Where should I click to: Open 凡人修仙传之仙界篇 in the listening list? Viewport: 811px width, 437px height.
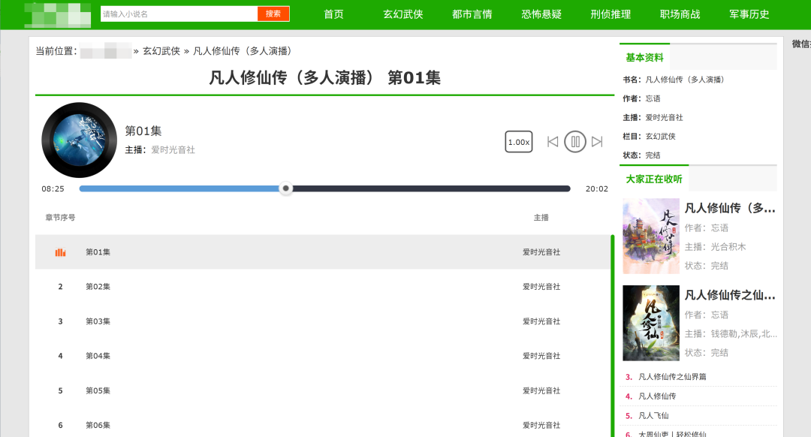tap(731, 295)
